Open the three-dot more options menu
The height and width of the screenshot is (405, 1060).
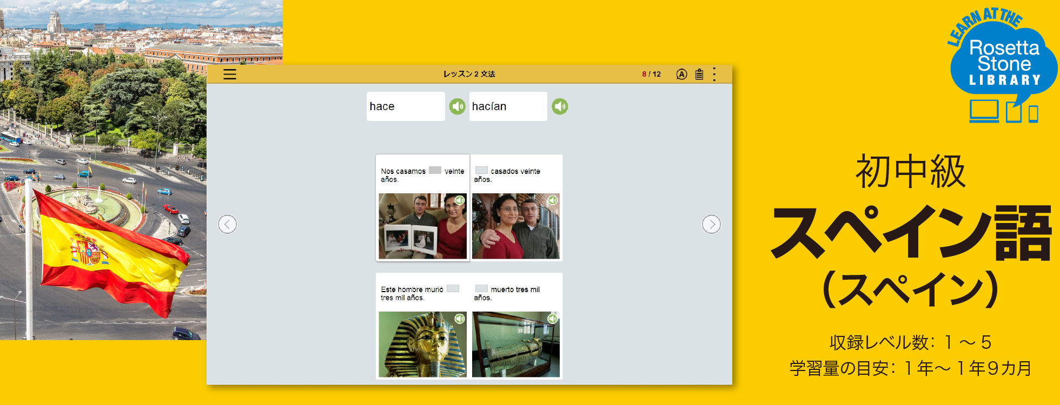tap(714, 75)
